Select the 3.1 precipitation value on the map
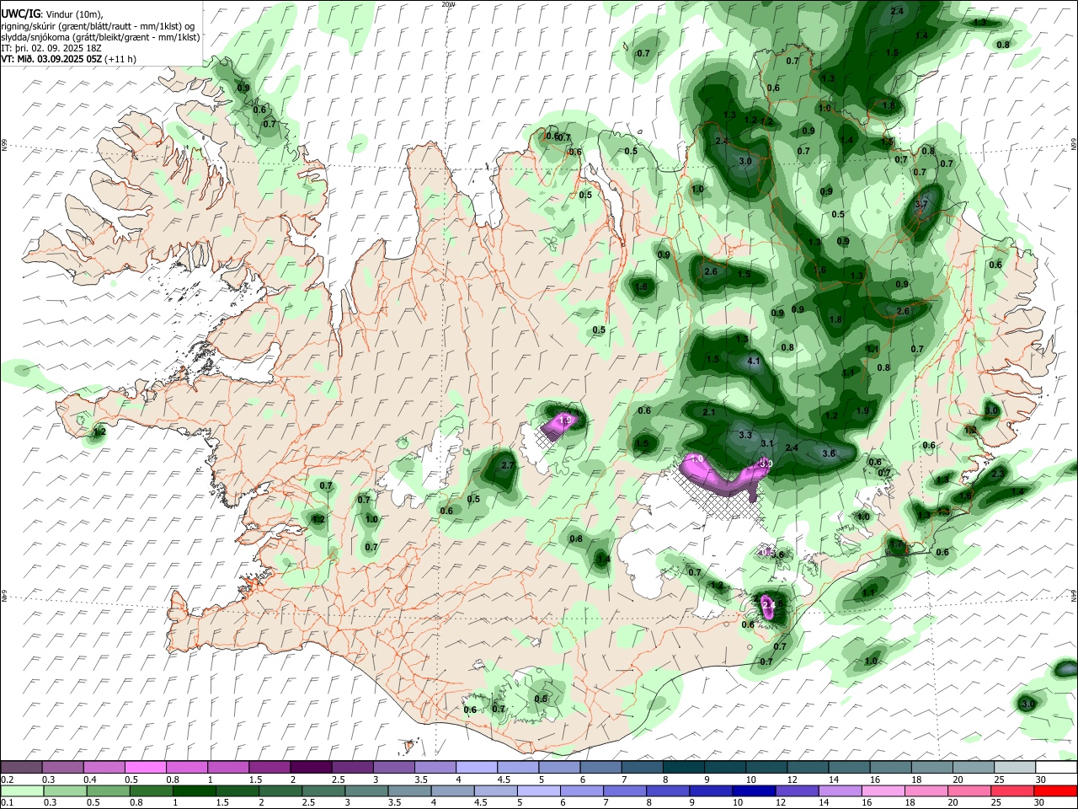The width and height of the screenshot is (1078, 809). [767, 443]
